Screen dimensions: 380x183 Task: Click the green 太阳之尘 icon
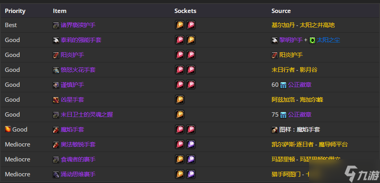312,40
